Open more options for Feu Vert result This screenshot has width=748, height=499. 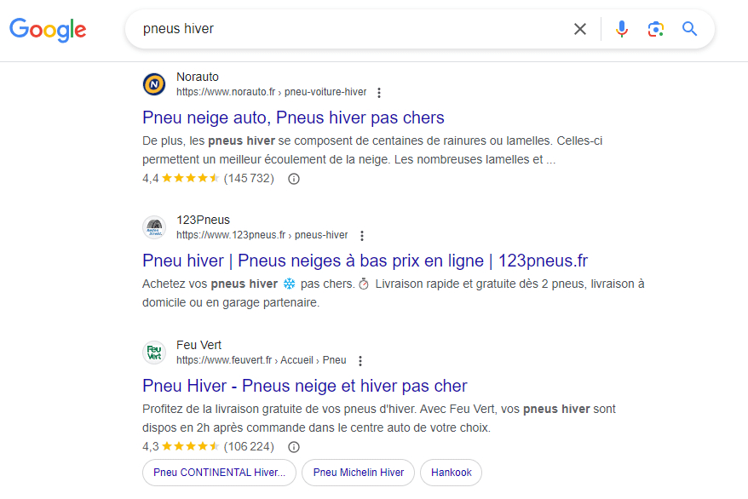click(x=360, y=361)
